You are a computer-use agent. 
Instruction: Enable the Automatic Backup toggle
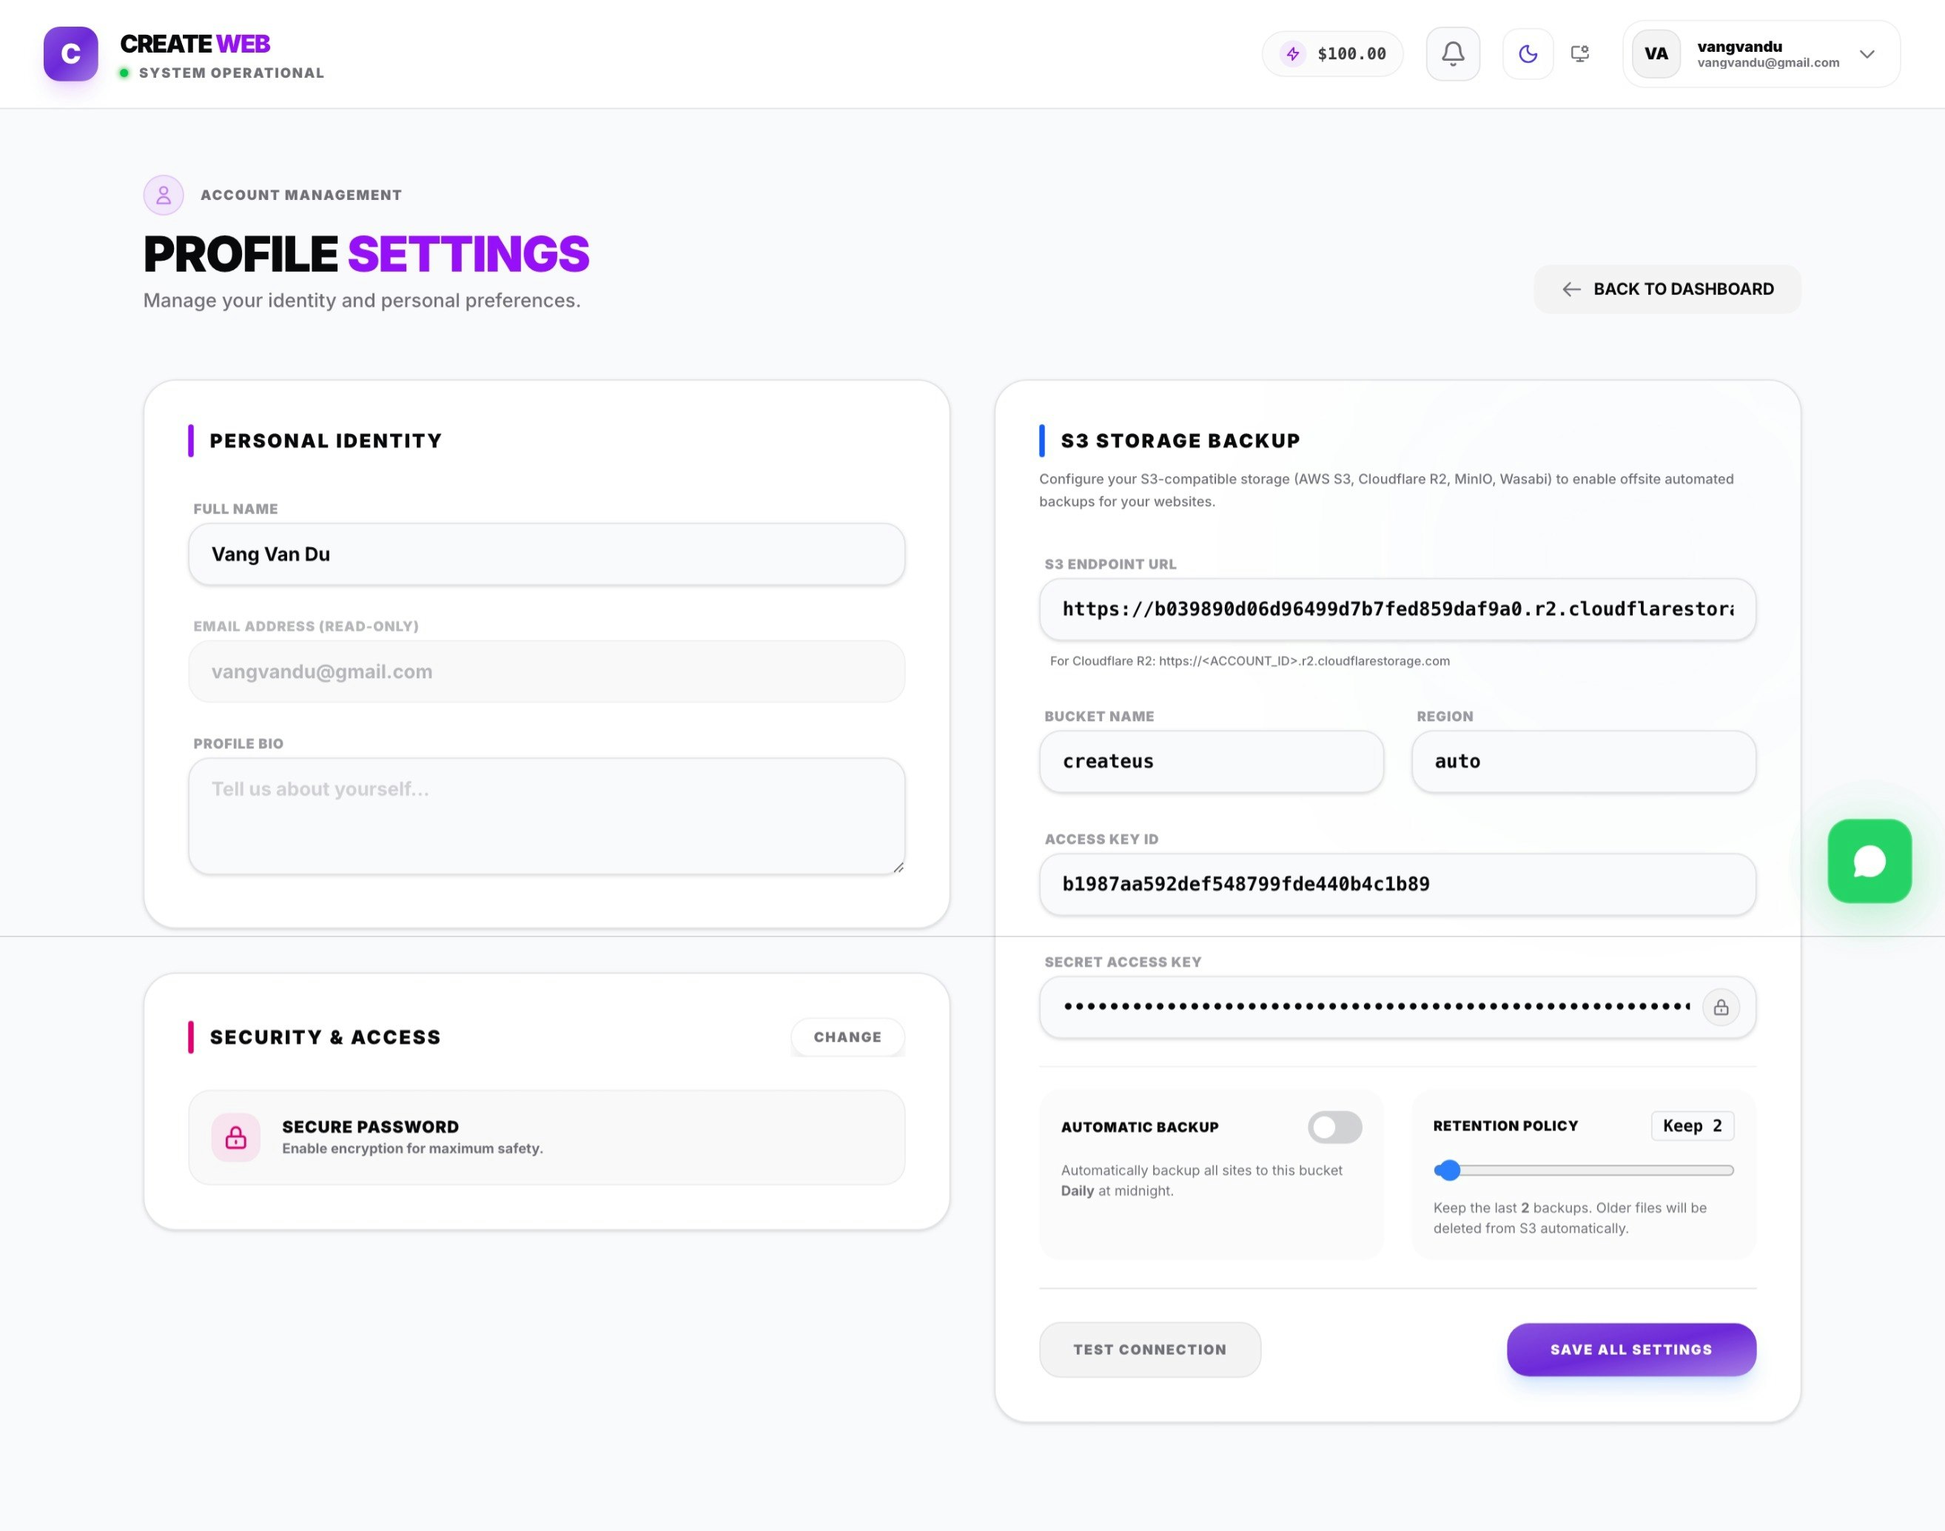1334,1127
